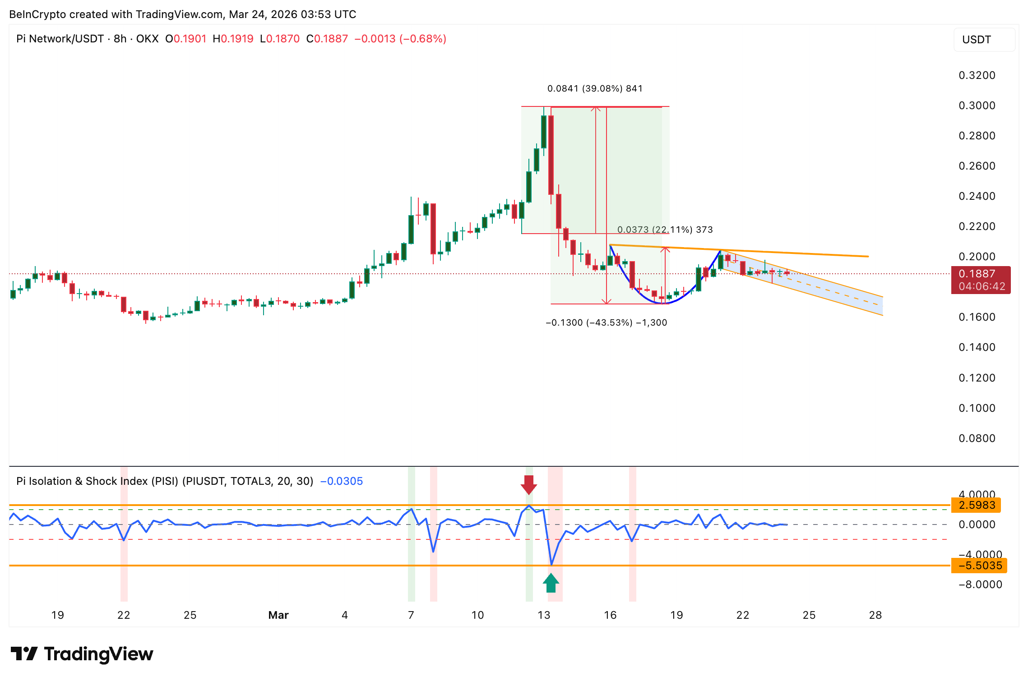The image size is (1028, 681).
Task: Click the orange 2.5983 upper threshold label
Action: click(x=976, y=505)
